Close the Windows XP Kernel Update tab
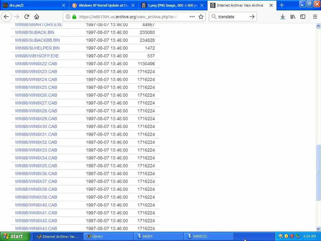This screenshot has height=241, width=321. (133, 5)
